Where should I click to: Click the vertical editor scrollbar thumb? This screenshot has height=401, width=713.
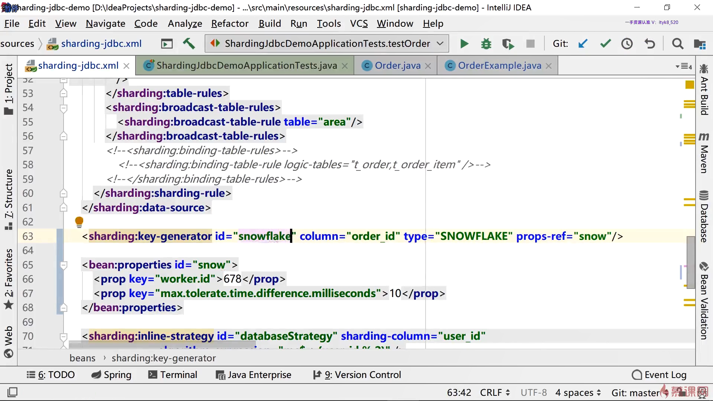tap(690, 262)
